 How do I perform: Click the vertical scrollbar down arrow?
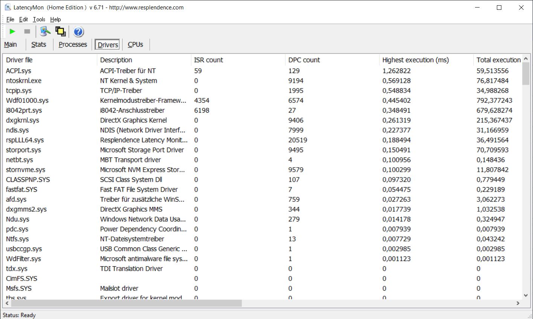[526, 296]
